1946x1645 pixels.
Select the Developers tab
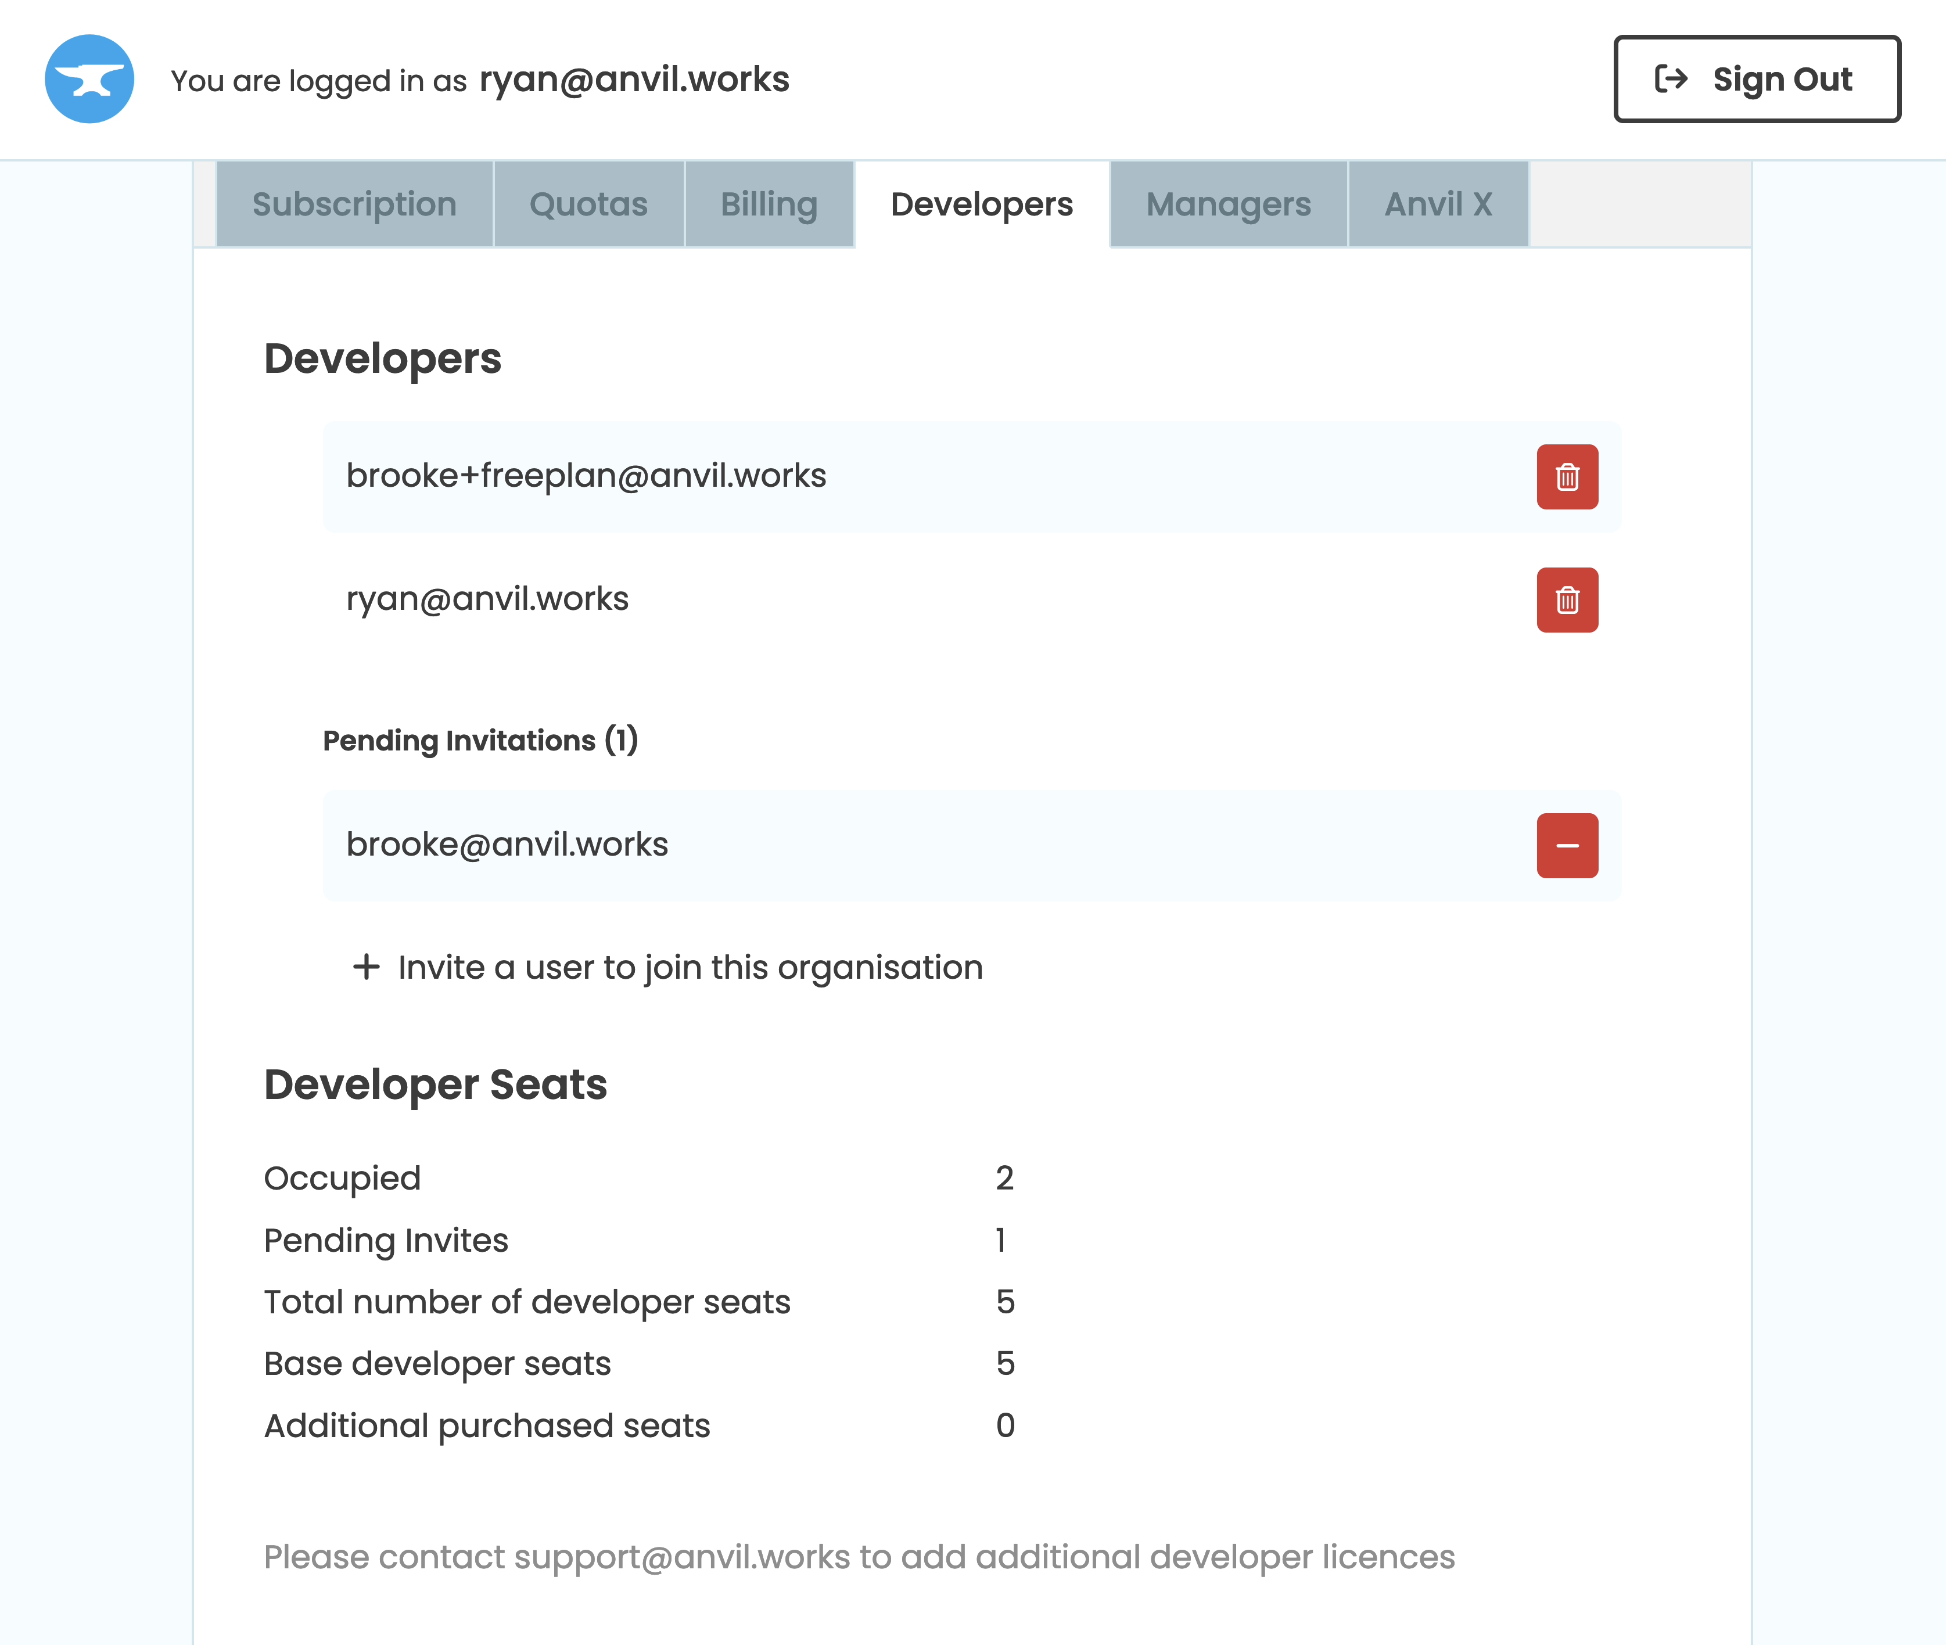pyautogui.click(x=981, y=204)
